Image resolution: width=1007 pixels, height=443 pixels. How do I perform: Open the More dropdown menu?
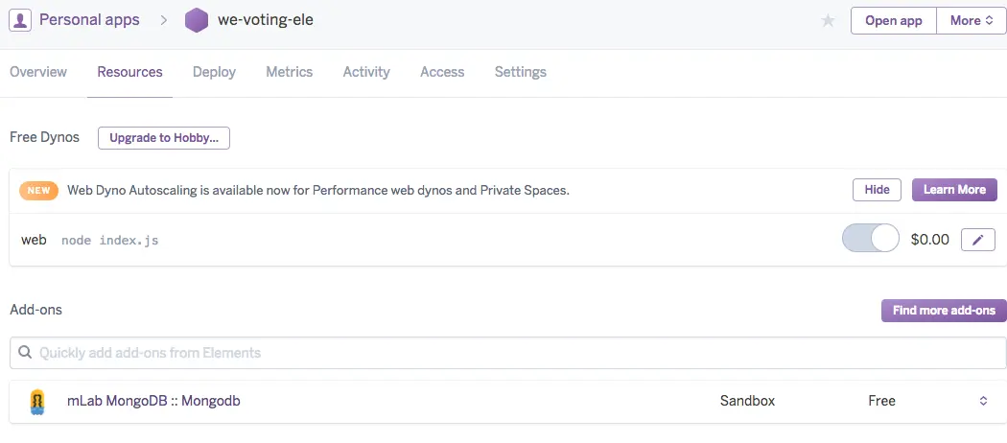click(971, 21)
